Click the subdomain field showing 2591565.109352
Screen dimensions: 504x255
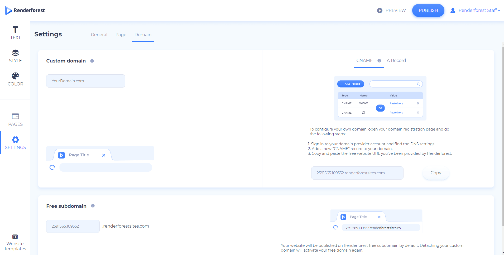(73, 226)
